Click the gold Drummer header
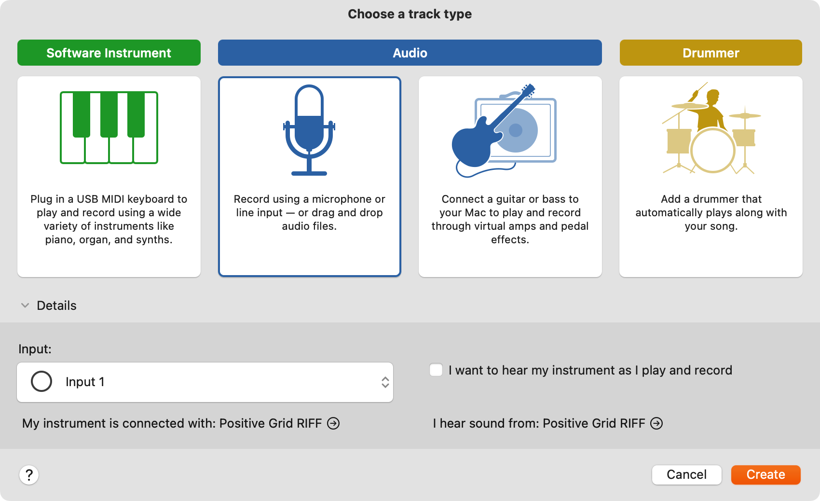 tap(711, 53)
